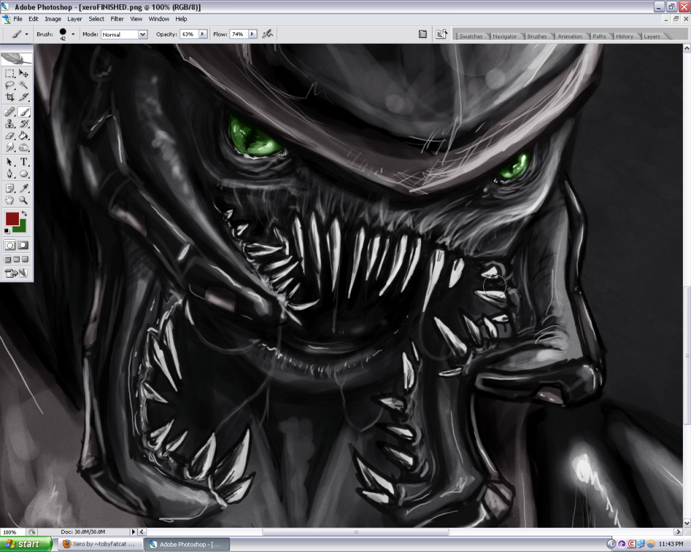Switch to the Layers palette tab
The width and height of the screenshot is (691, 552).
pos(652,36)
